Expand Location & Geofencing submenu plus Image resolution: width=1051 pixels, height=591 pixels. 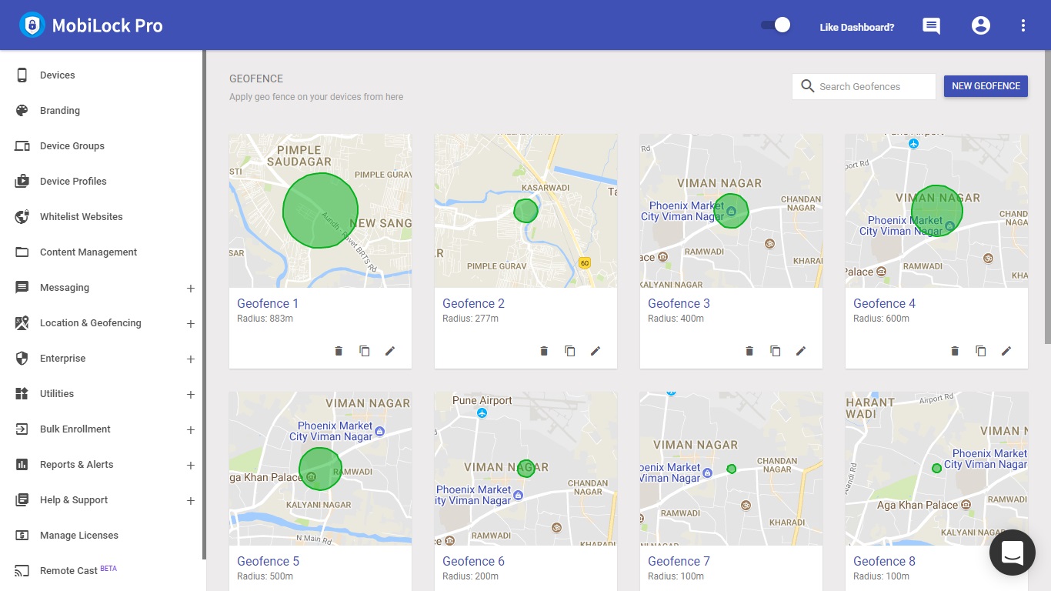coord(191,324)
